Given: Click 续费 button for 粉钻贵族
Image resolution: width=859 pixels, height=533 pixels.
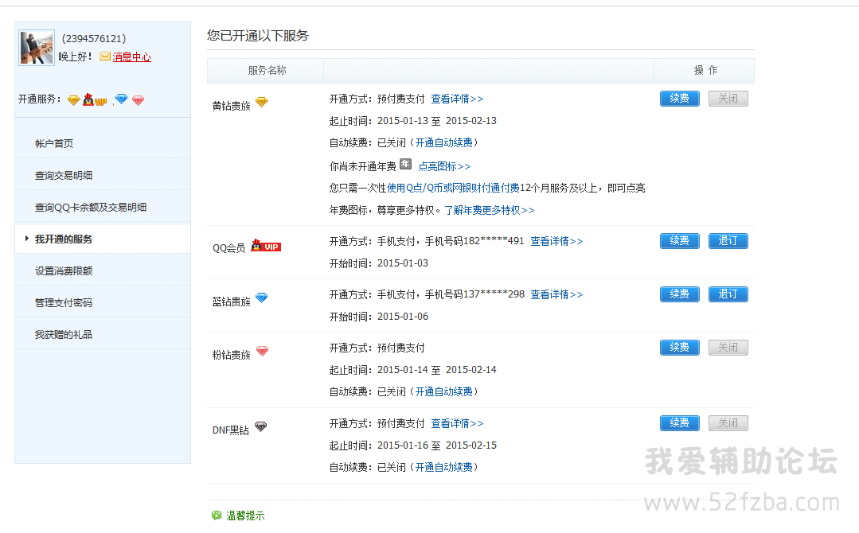Looking at the screenshot, I should tap(679, 348).
